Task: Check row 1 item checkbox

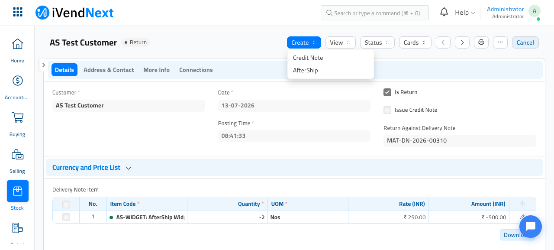Action: tap(66, 217)
